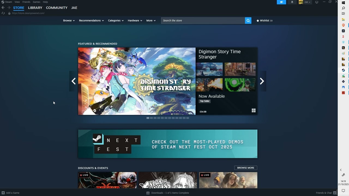This screenshot has height=196, width=349.
Task: Switch to Big Picture mode icon
Action: pyautogui.click(x=317, y=2)
